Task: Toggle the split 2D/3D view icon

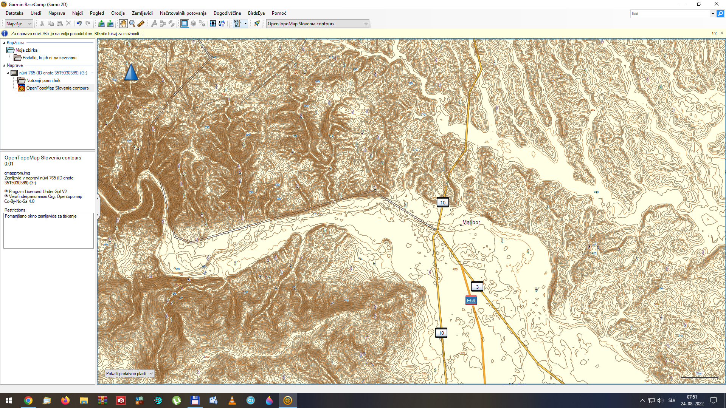Action: tap(202, 23)
